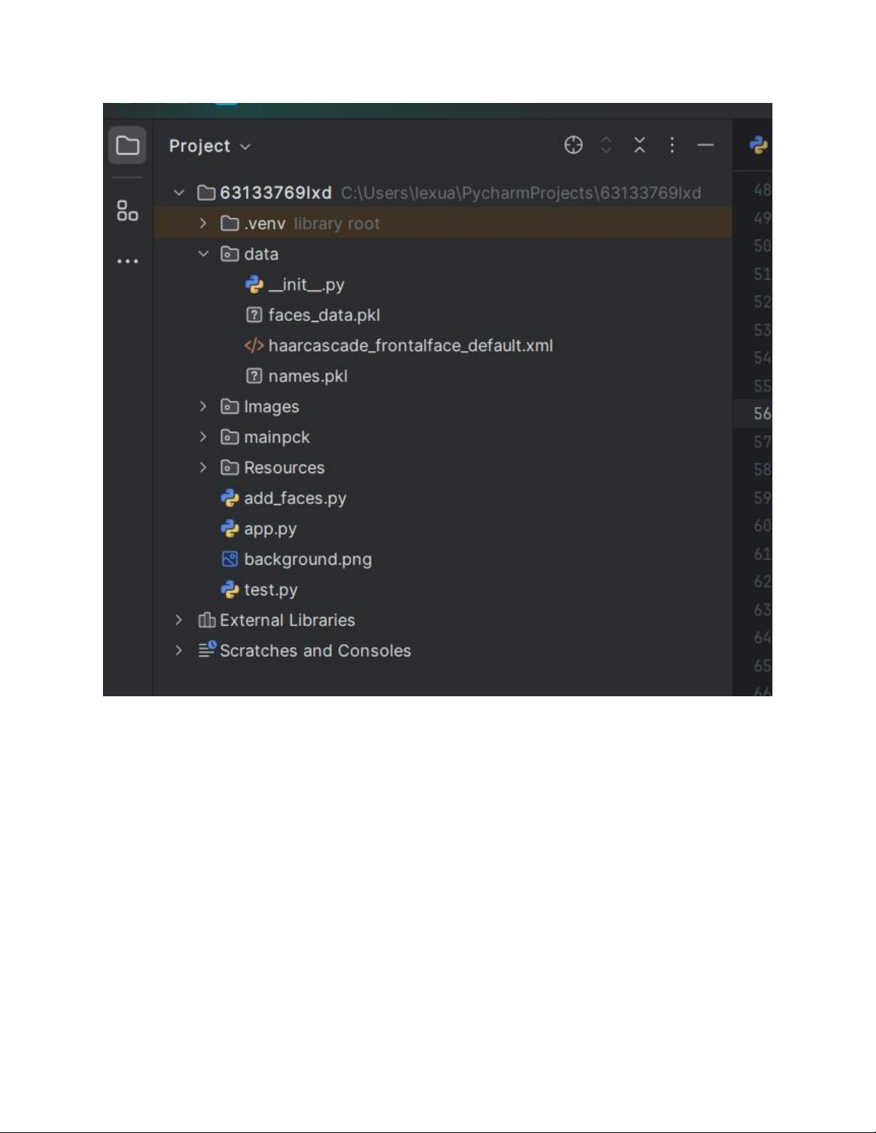Open the Project panel options kebab menu

672,145
